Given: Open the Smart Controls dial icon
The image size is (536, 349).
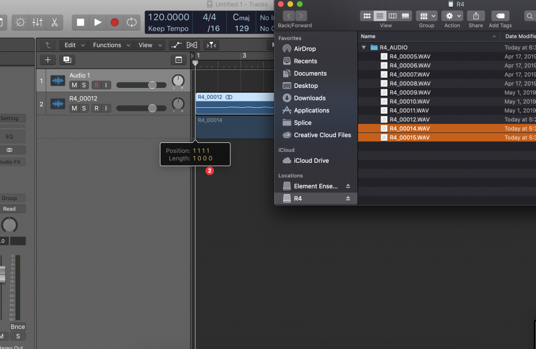Looking at the screenshot, I should pyautogui.click(x=20, y=22).
